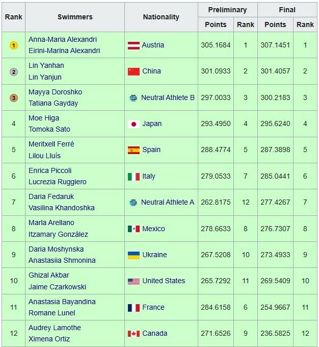
Task: Click the bronze medal icon for rank 3
Action: 14,98
